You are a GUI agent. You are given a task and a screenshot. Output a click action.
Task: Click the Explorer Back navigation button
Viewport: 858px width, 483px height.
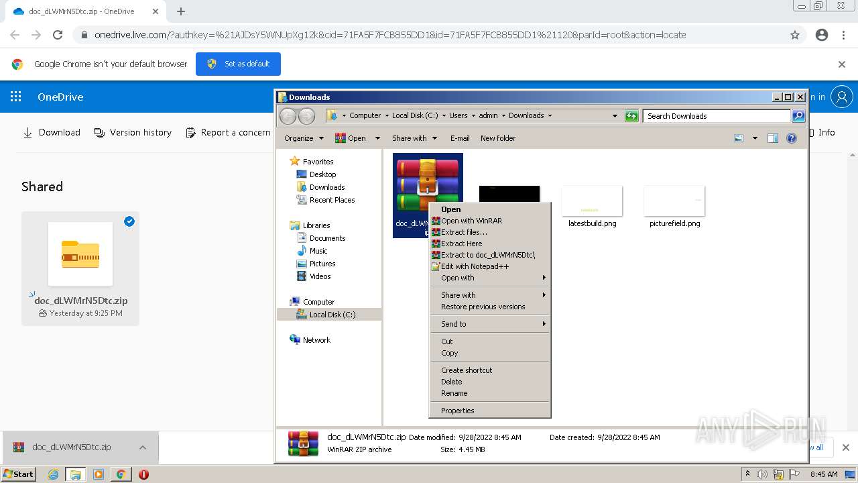(288, 116)
